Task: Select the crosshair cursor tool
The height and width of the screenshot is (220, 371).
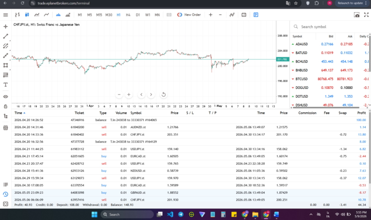Action: pos(5,27)
